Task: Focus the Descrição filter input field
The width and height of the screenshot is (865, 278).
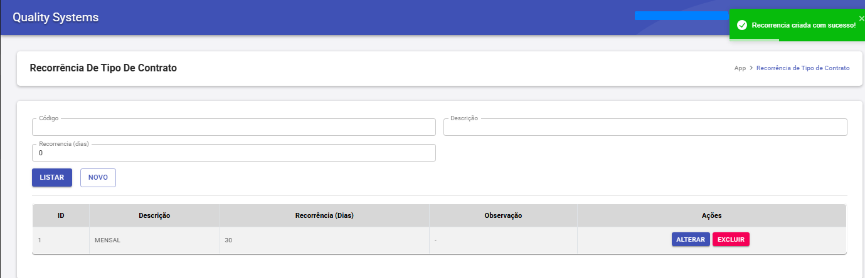Action: coord(645,128)
